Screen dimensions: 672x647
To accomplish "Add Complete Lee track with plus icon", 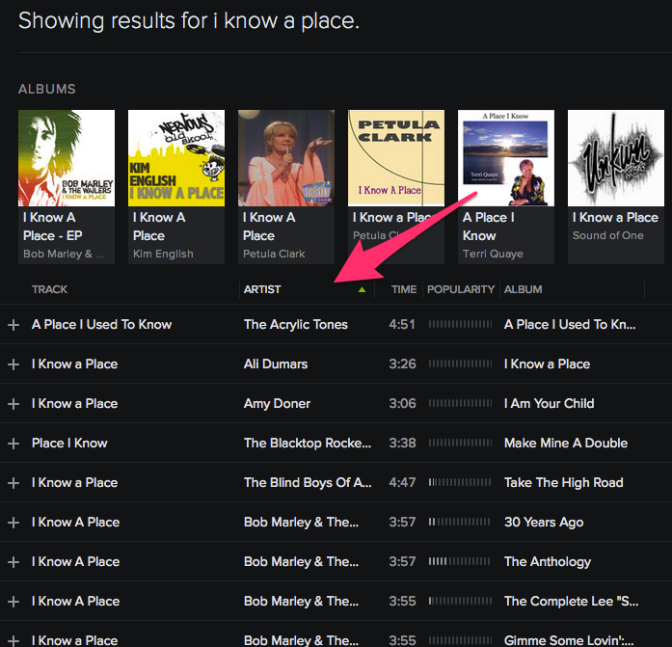I will (13, 602).
